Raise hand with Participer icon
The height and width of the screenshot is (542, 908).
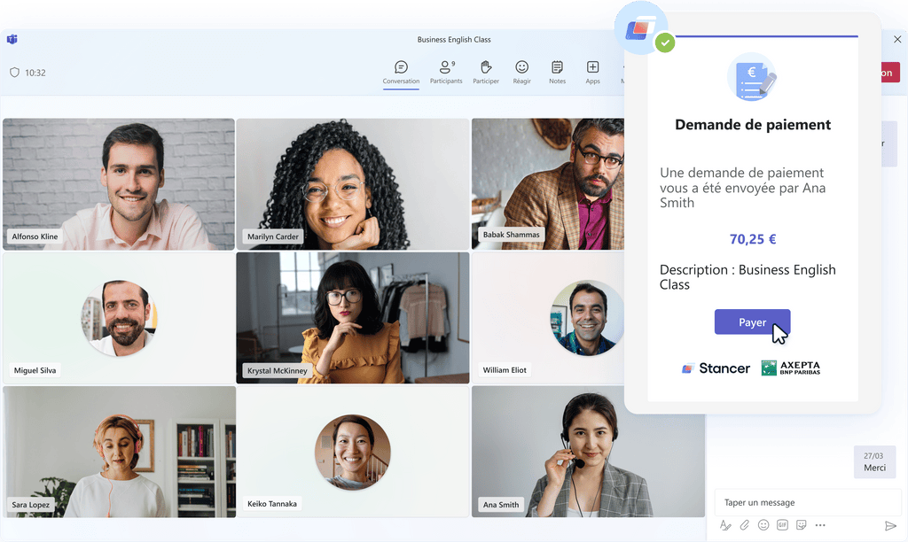[486, 72]
